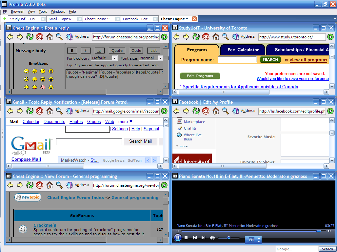This screenshot has width=337, height=252.
Task: Open Font size Normal dropdown
Action: (x=160, y=58)
